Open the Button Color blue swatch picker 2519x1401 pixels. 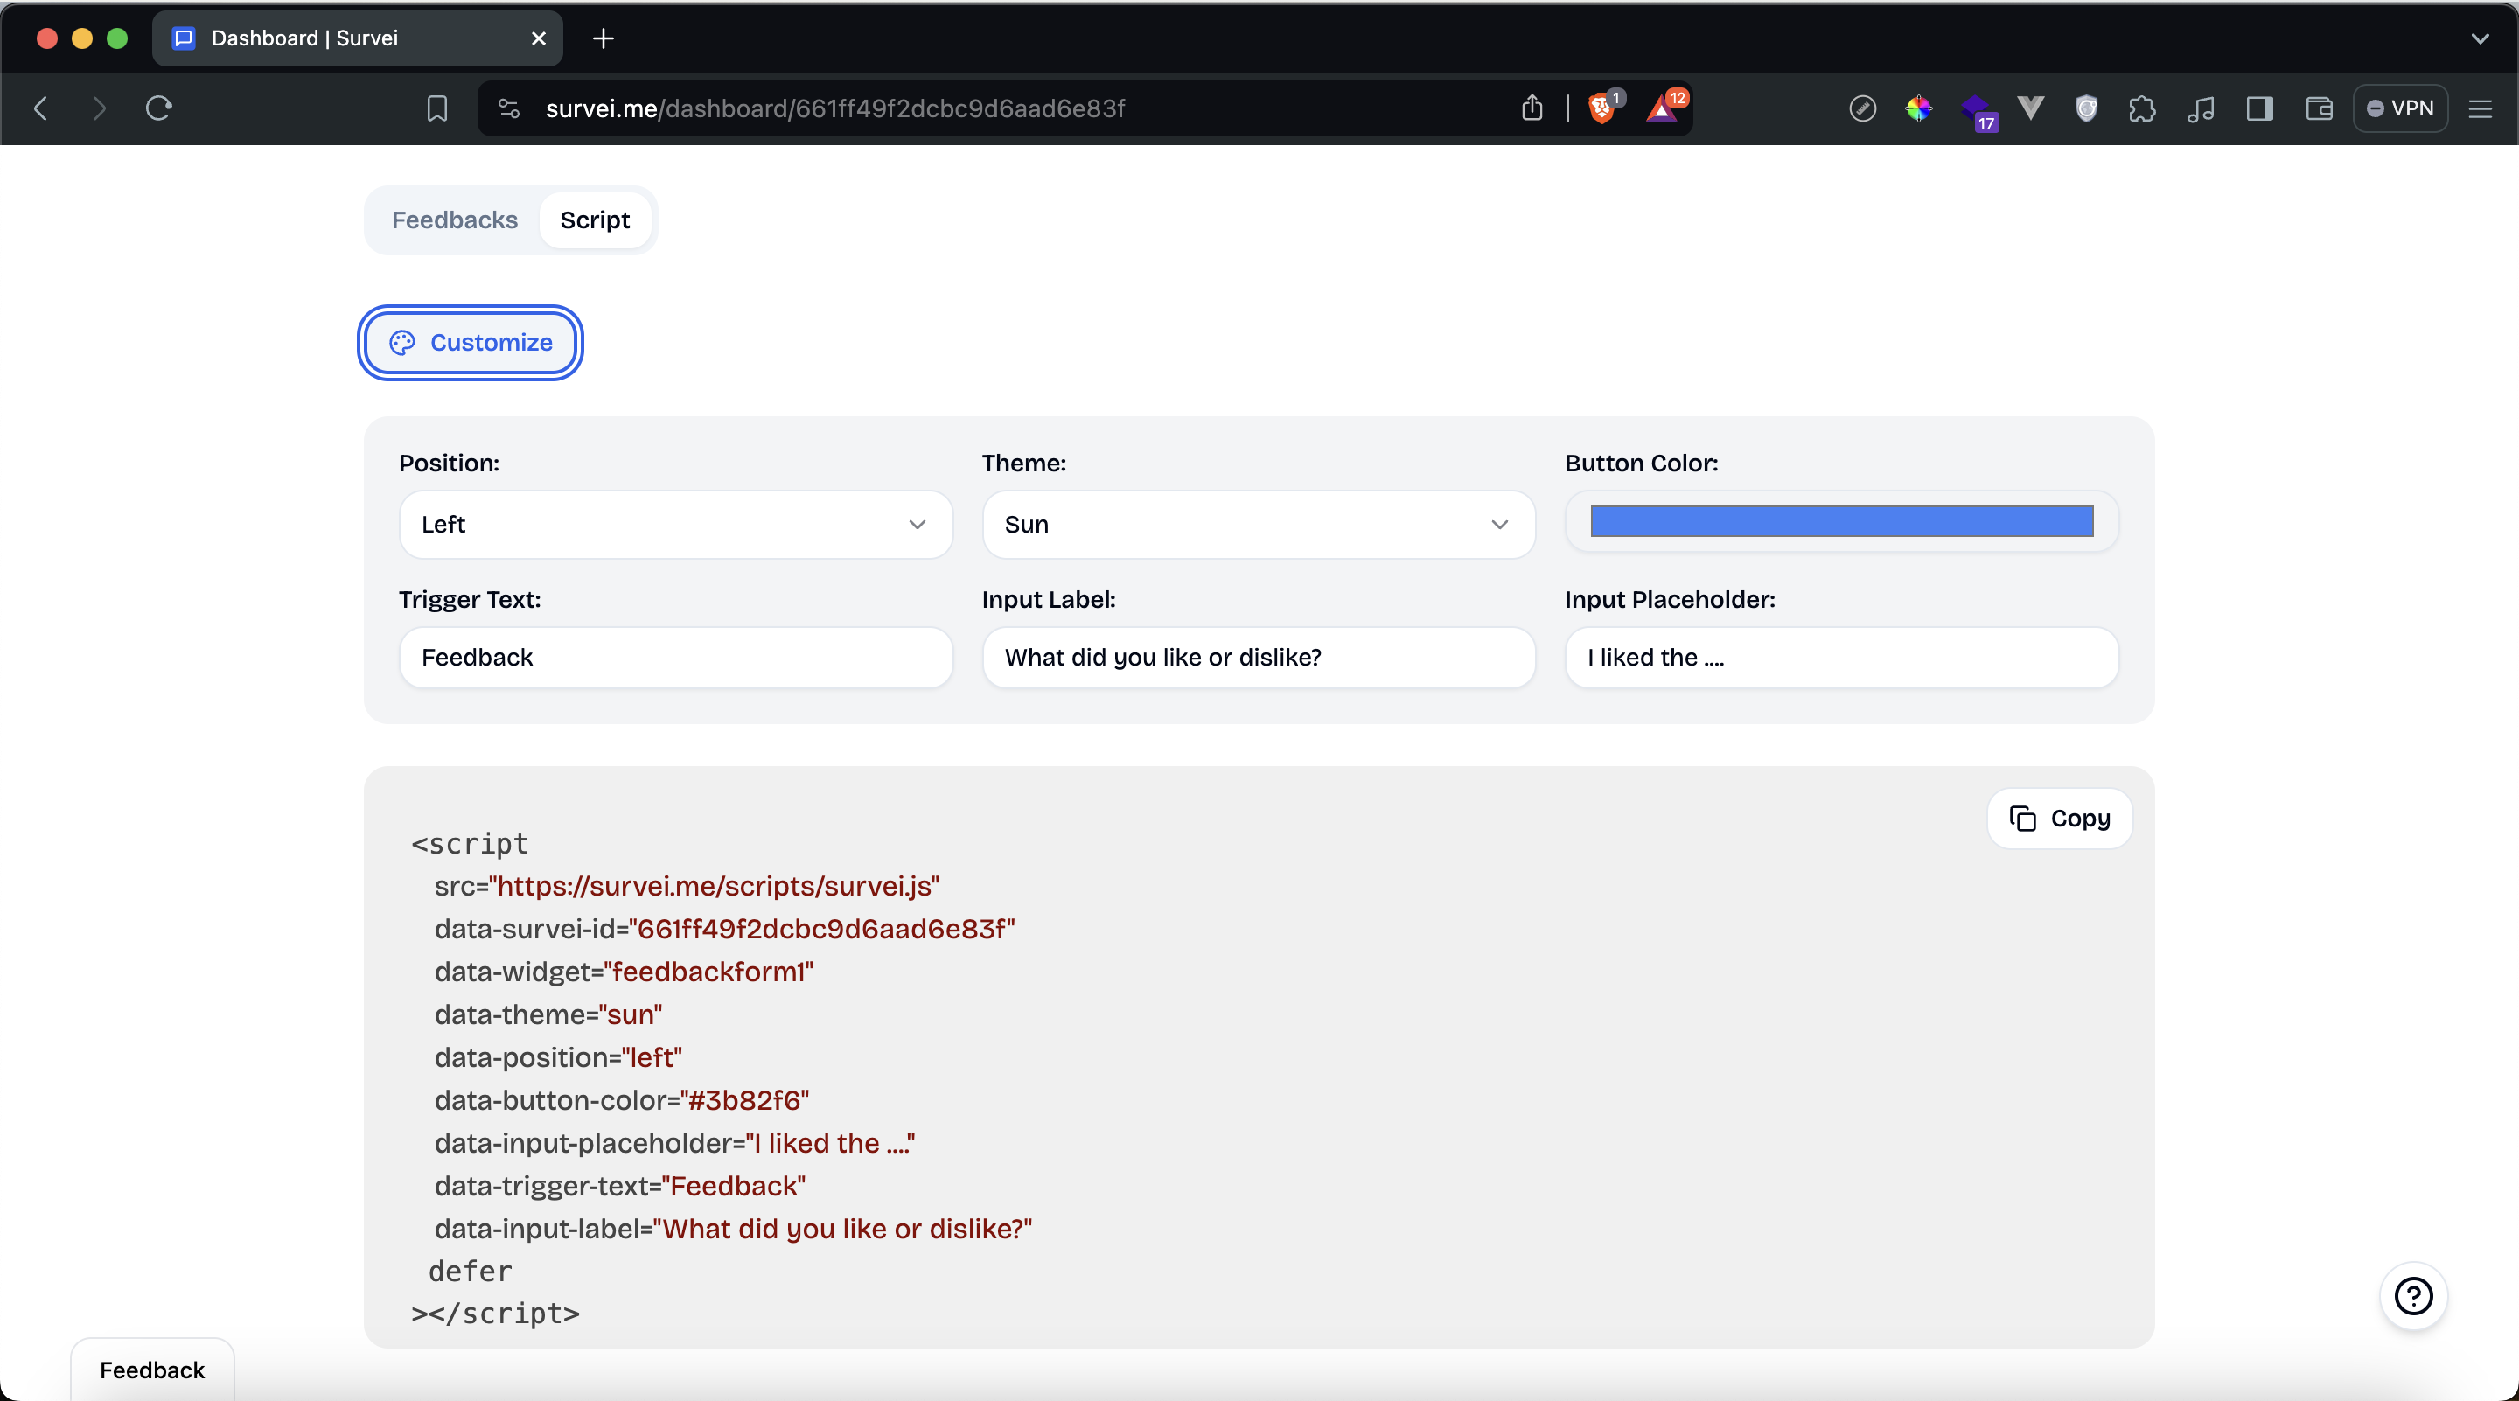pyautogui.click(x=1841, y=521)
